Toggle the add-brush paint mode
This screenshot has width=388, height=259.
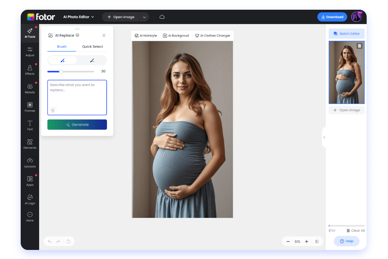[62, 61]
